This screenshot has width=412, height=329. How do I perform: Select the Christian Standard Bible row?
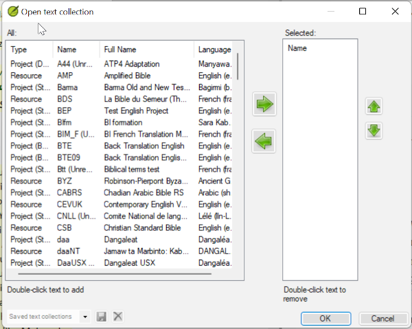(142, 228)
